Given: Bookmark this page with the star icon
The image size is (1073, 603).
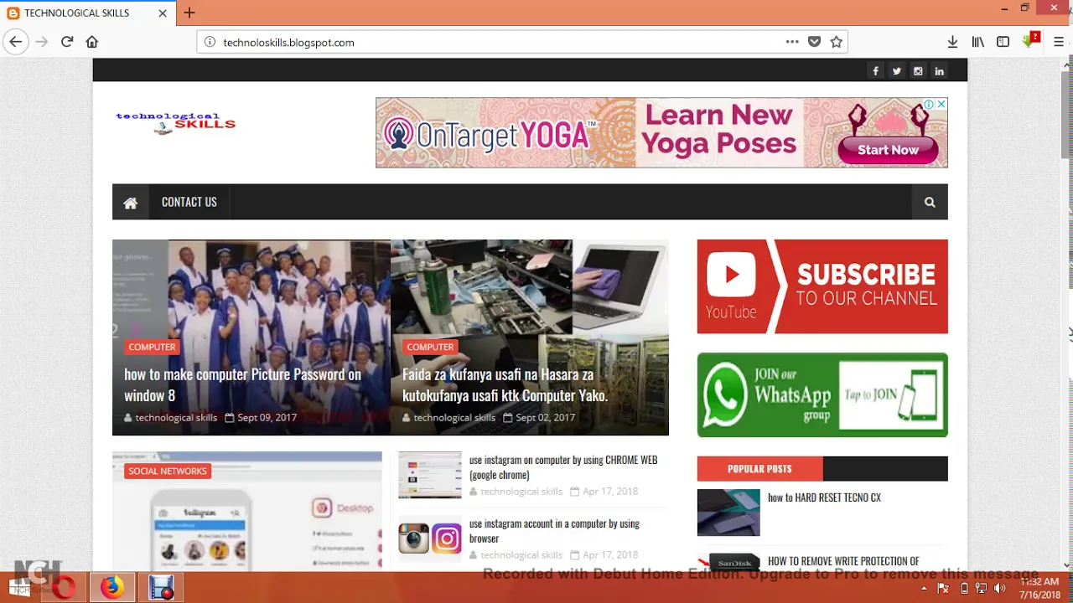Looking at the screenshot, I should pos(836,42).
